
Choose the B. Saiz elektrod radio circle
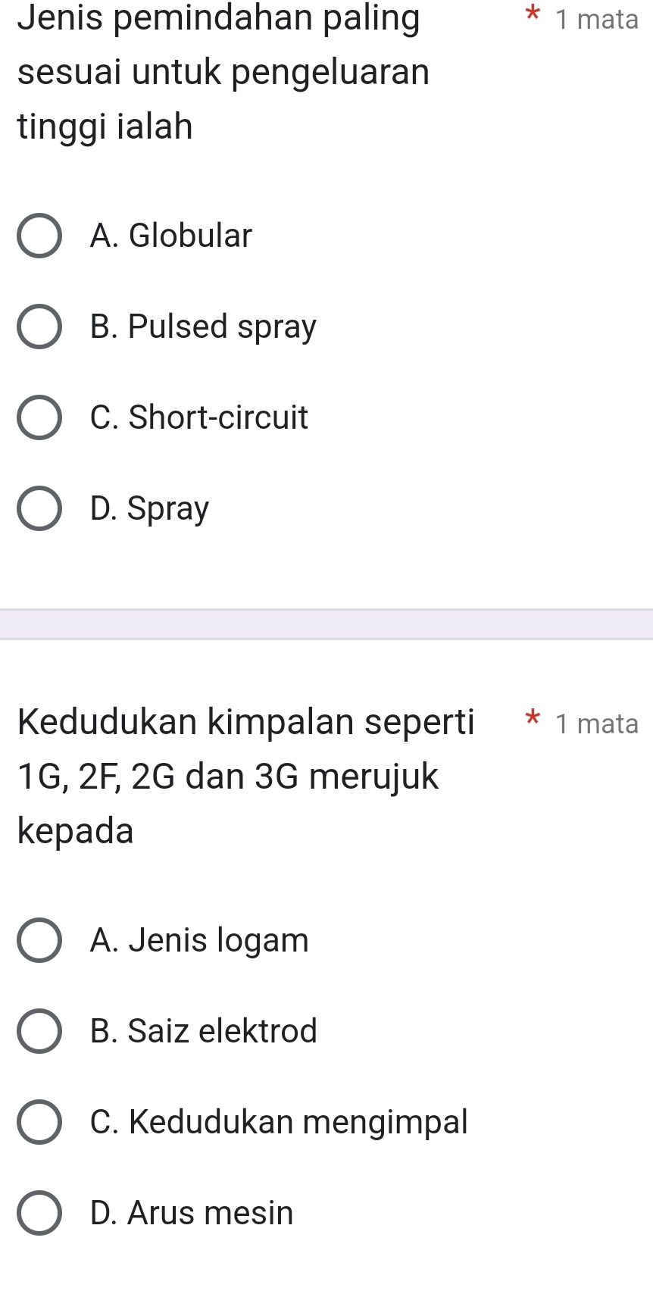(x=39, y=1031)
